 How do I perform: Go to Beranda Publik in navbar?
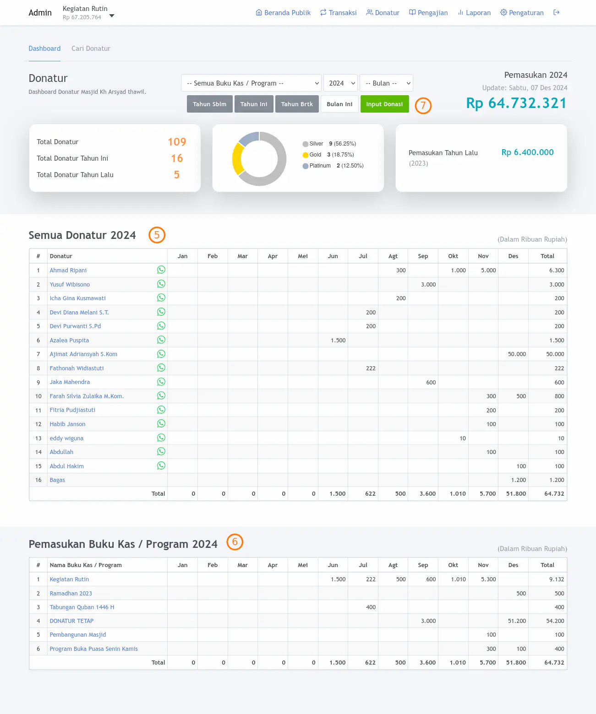[283, 13]
